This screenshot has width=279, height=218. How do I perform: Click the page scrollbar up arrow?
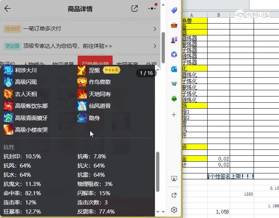coord(163,5)
